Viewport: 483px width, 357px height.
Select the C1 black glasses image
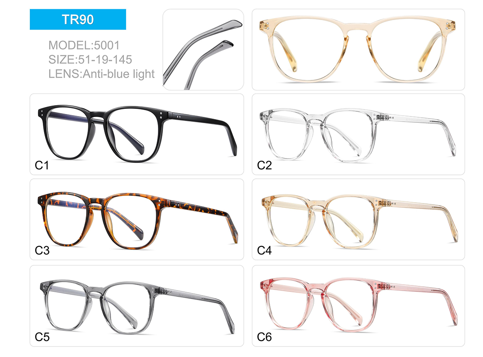(x=137, y=134)
